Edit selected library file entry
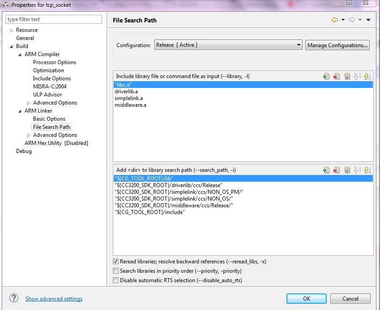Screen dimensions: 380x310 click(347, 76)
